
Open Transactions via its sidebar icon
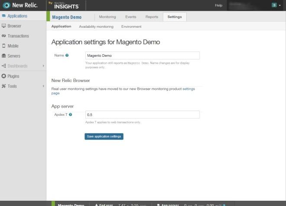(x=4, y=36)
